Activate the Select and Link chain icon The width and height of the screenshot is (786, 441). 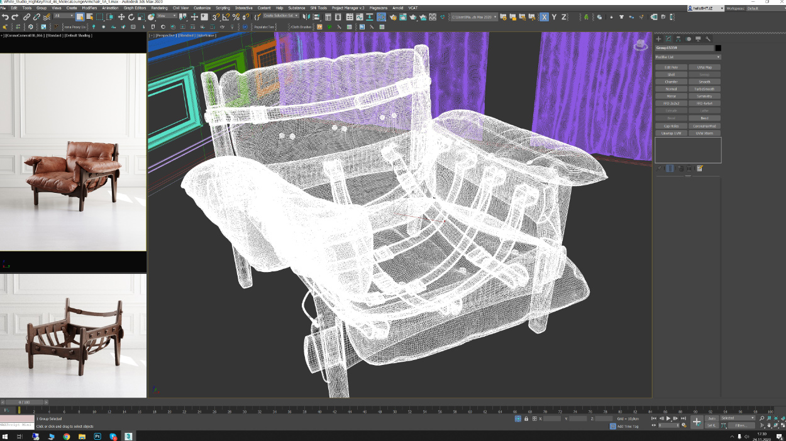(27, 17)
